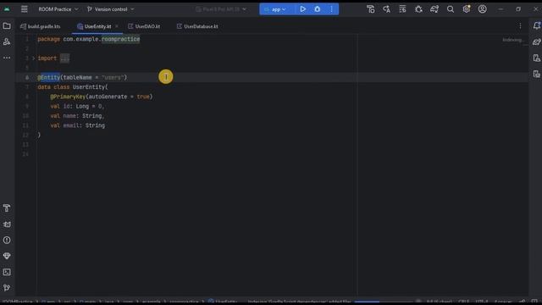This screenshot has width=542, height=305.
Task: Open the Running Devices panel
Action: click(536, 74)
